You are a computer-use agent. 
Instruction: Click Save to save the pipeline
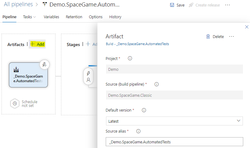tap(178, 5)
